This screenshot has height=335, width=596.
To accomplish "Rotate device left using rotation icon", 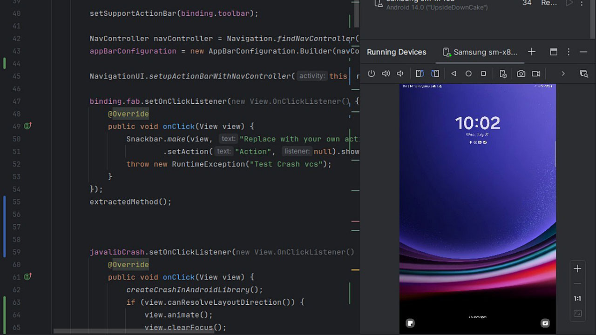I will click(x=420, y=74).
